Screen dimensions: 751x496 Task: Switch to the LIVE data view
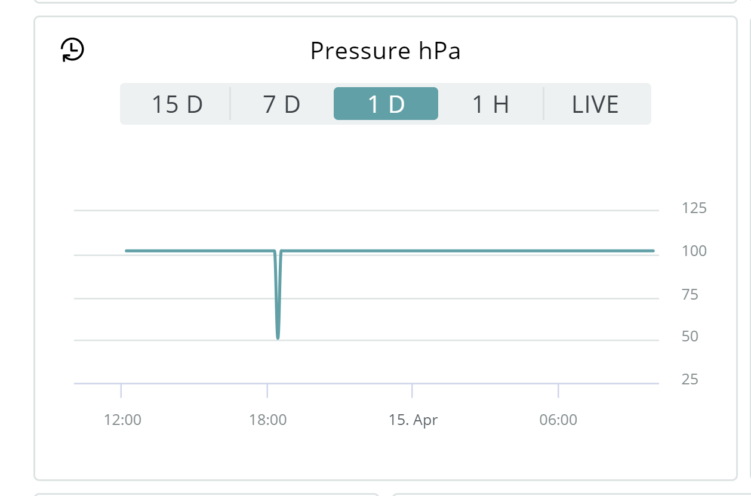click(x=595, y=104)
